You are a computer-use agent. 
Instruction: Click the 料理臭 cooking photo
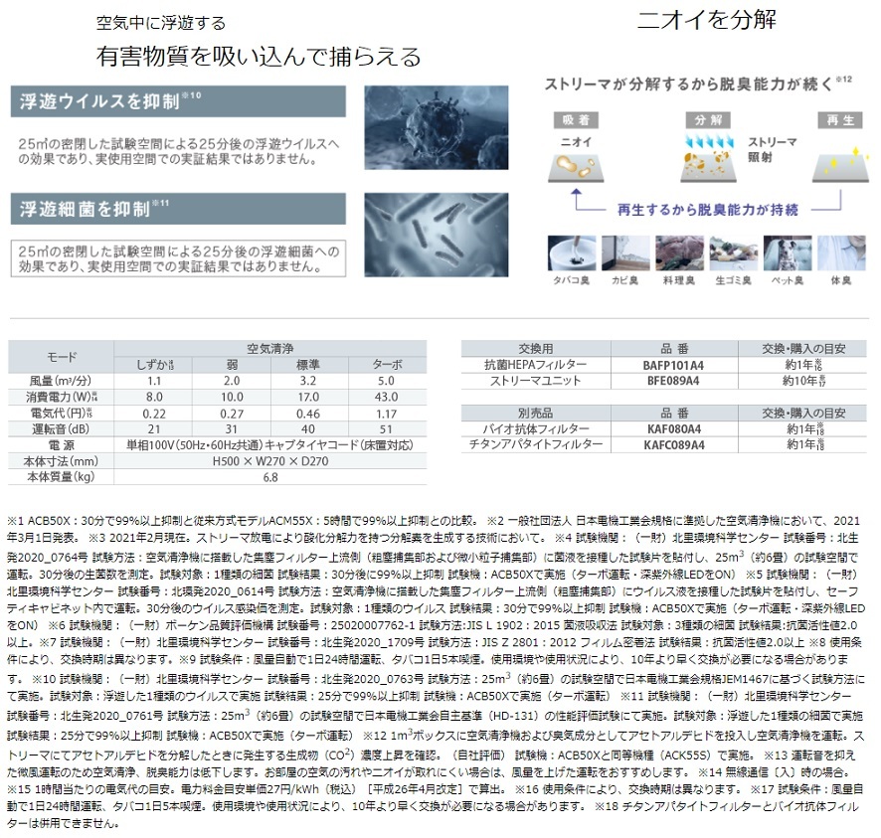tap(679, 253)
